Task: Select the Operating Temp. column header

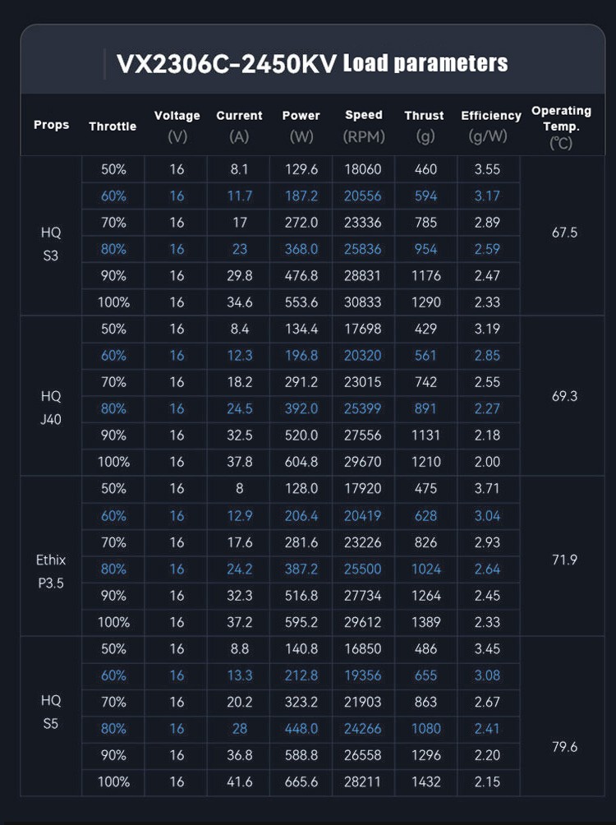Action: click(561, 126)
